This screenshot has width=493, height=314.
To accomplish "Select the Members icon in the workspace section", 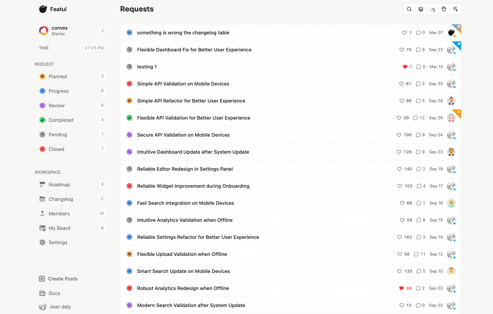I will pos(42,213).
